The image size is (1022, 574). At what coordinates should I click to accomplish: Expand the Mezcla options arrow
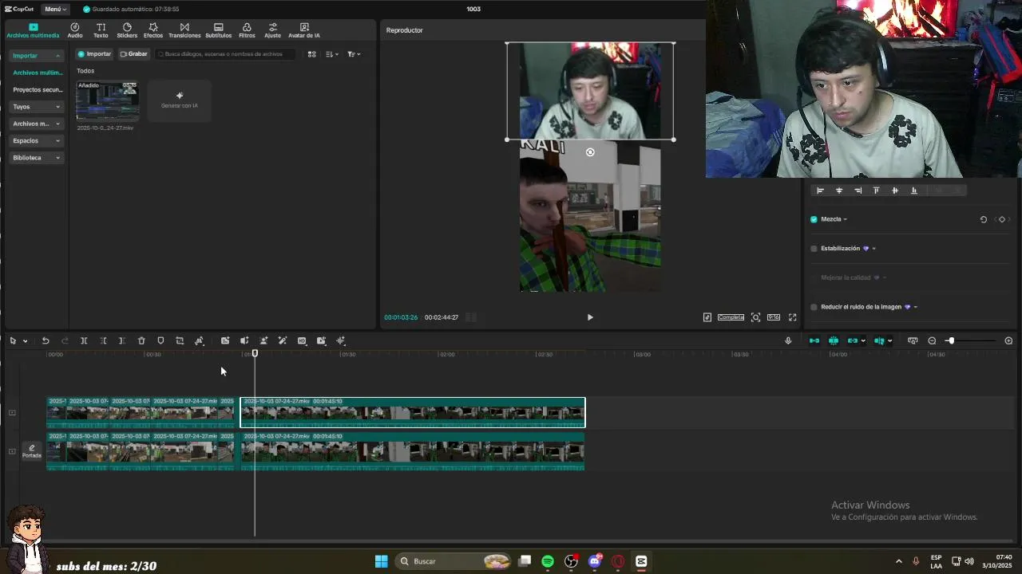pyautogui.click(x=845, y=219)
